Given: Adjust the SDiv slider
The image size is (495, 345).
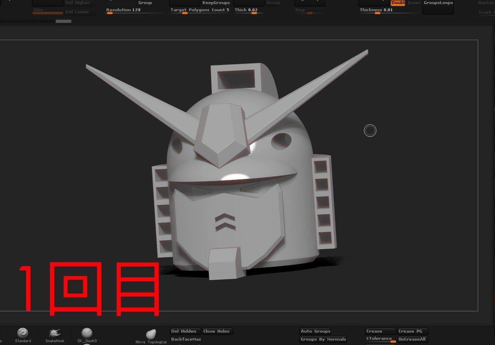Looking at the screenshot, I should click(47, 12).
